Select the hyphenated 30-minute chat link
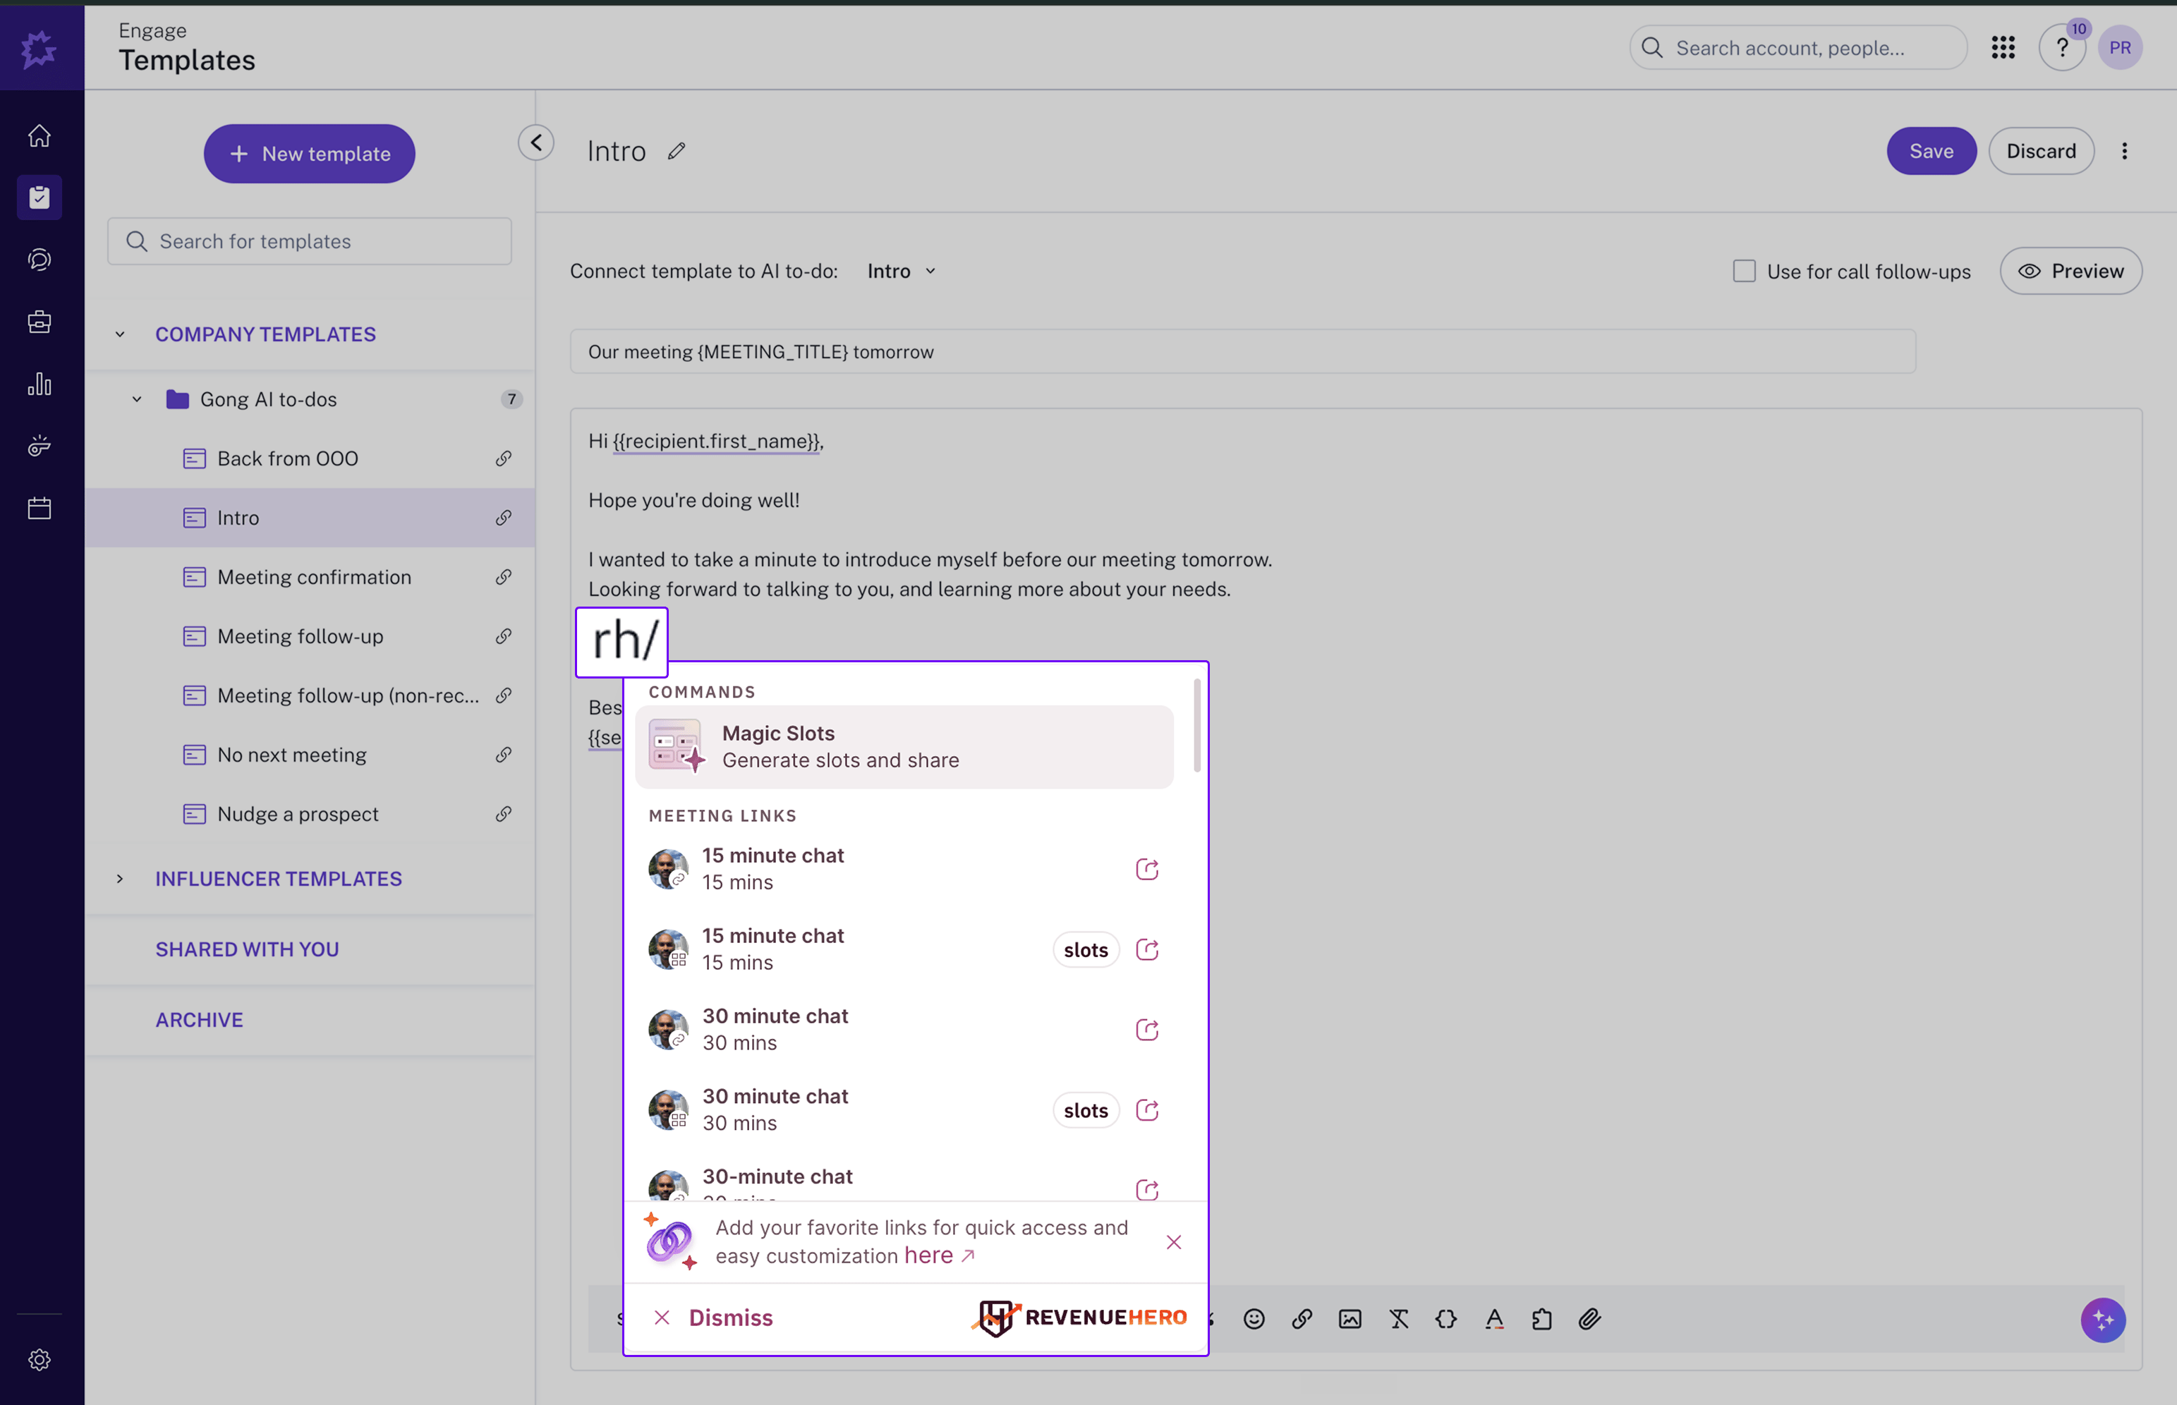Image resolution: width=2177 pixels, height=1405 pixels. point(903,1182)
